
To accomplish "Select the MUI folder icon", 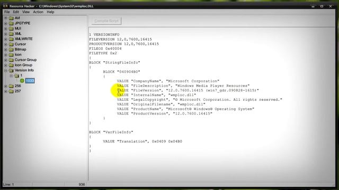I will (11, 28).
